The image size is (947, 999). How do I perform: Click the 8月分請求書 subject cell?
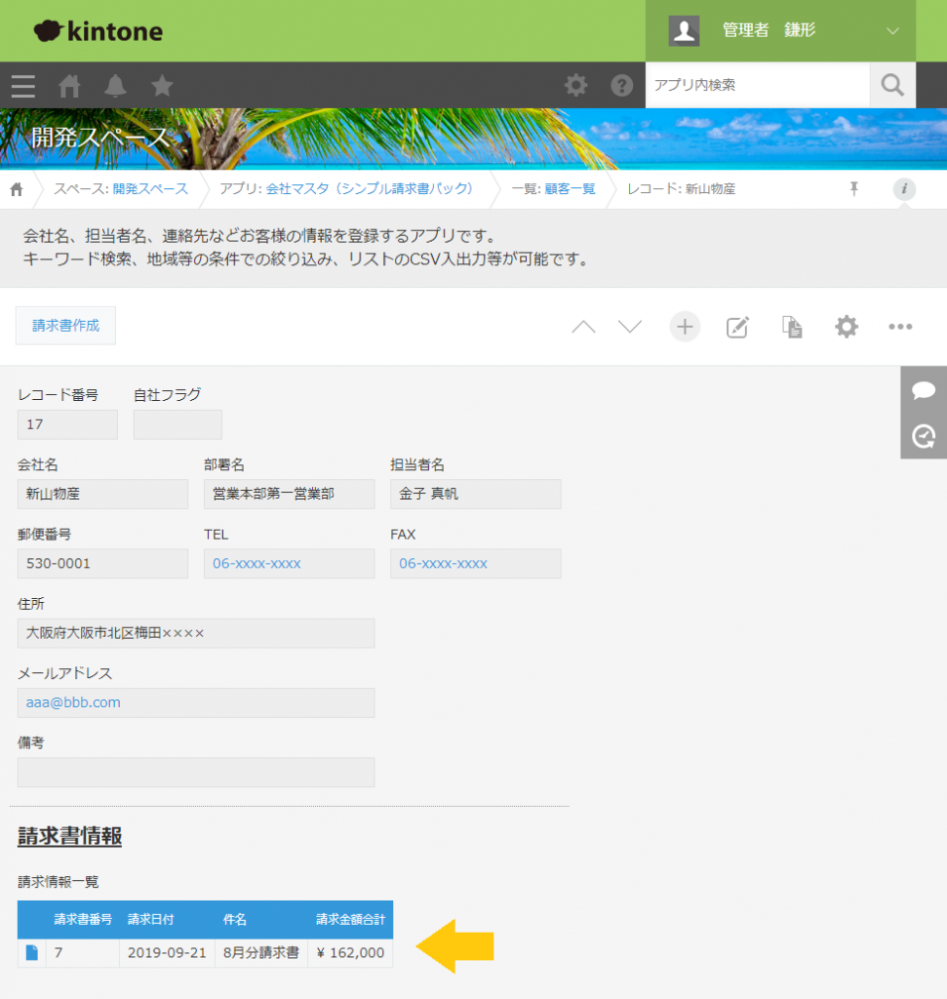pos(261,953)
